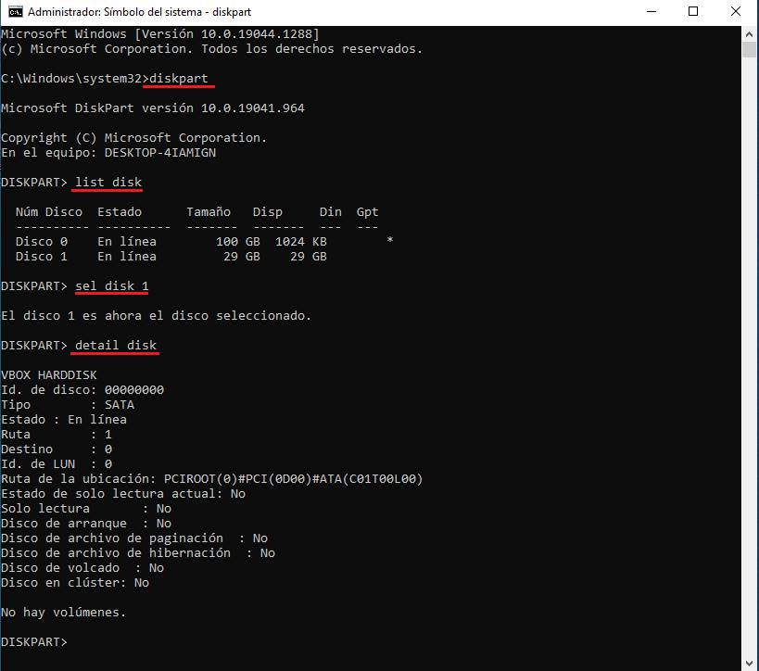Click the 'list disk' command text
The height and width of the screenshot is (671, 759).
108,182
